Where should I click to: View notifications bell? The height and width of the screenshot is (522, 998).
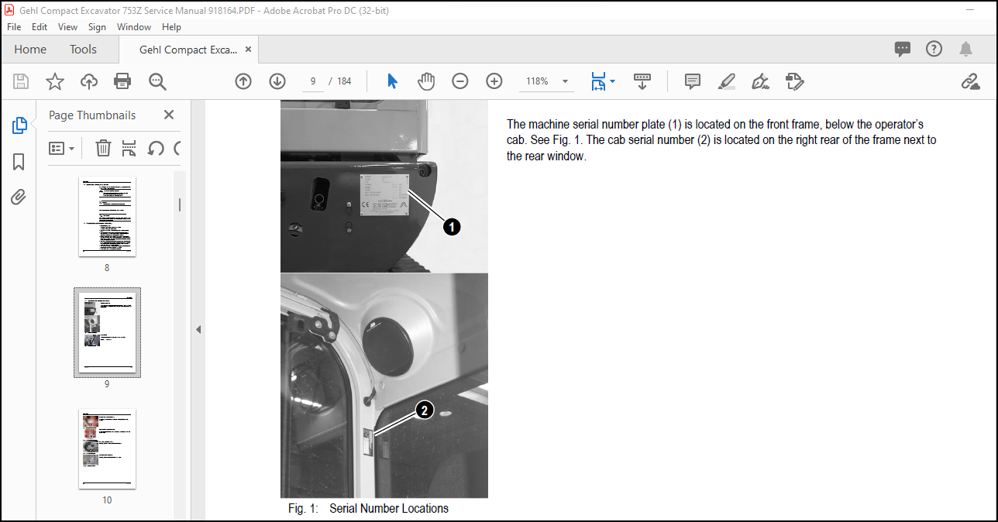coord(965,50)
